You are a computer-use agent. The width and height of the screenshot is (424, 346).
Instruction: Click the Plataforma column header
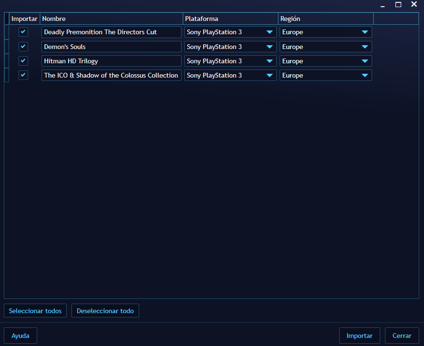click(x=231, y=19)
